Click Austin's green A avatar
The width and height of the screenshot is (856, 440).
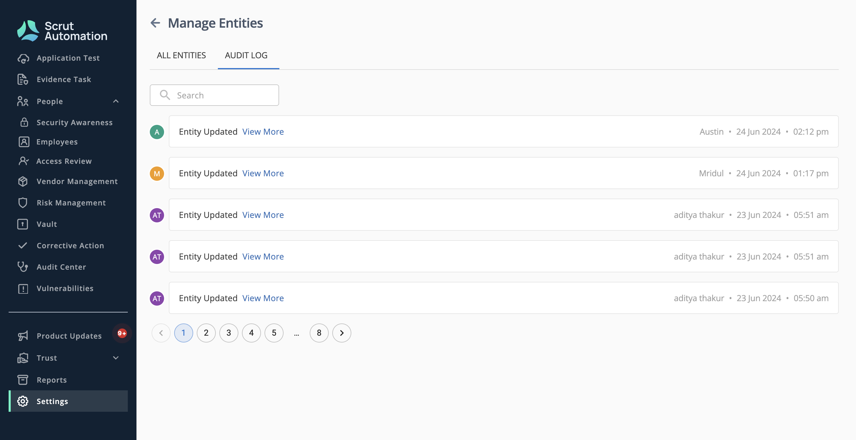pos(157,132)
